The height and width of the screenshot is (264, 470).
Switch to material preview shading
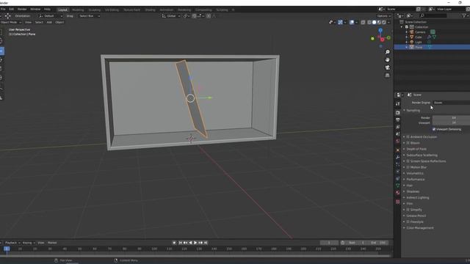pos(379,22)
